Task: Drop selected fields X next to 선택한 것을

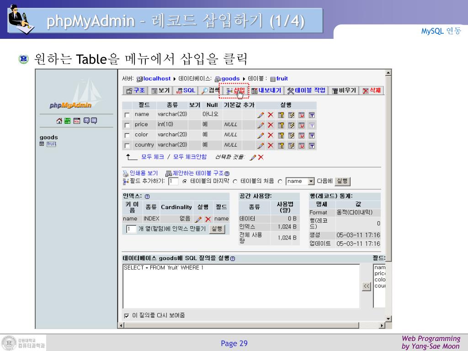Action: point(261,157)
